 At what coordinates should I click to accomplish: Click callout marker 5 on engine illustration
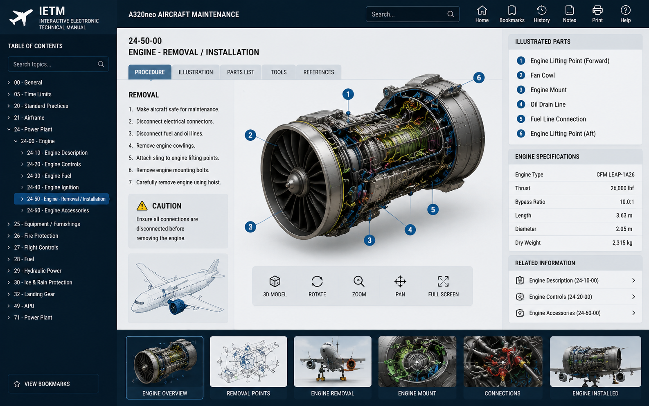433,210
